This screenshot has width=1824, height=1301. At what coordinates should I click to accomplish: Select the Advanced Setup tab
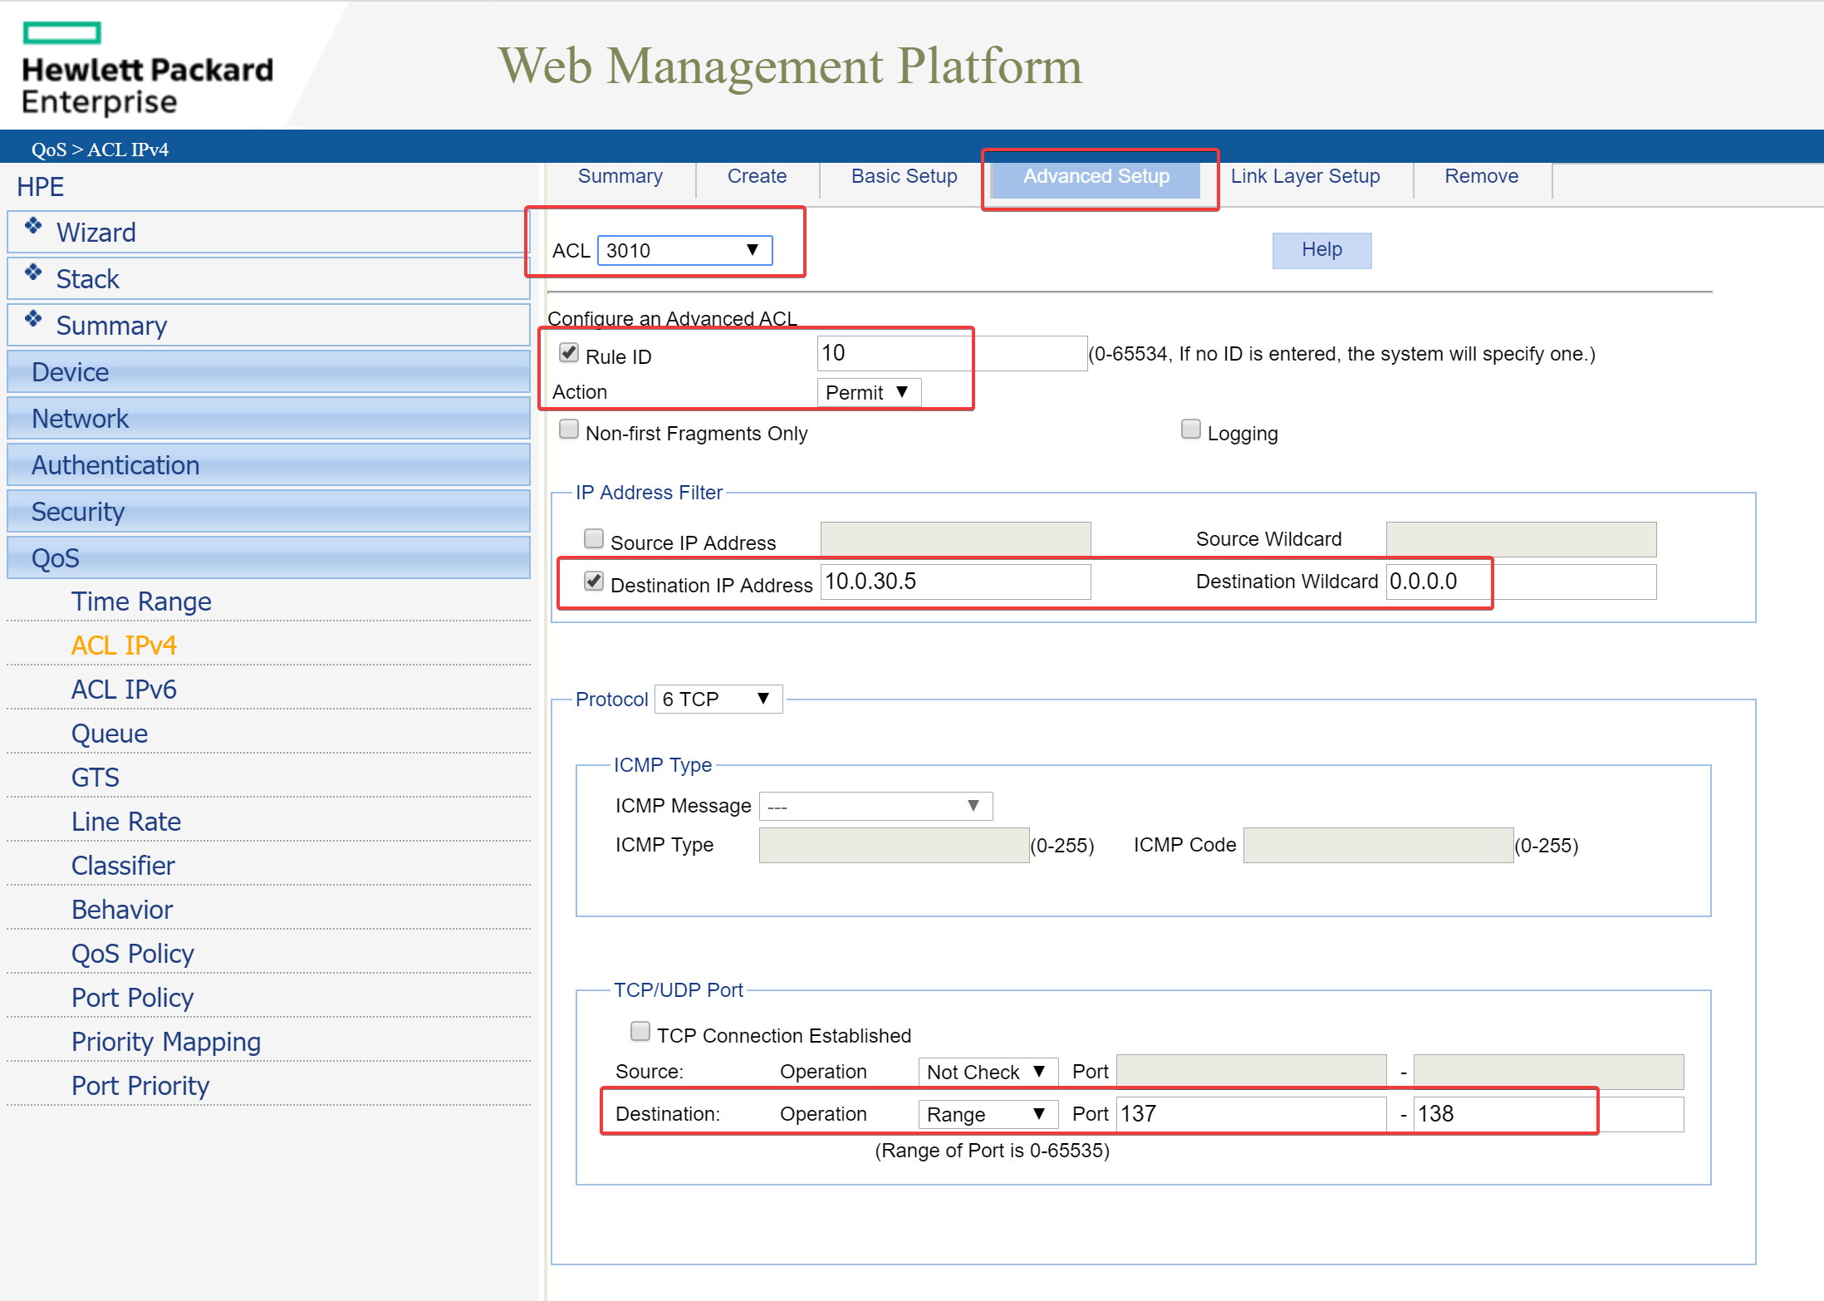1096,176
